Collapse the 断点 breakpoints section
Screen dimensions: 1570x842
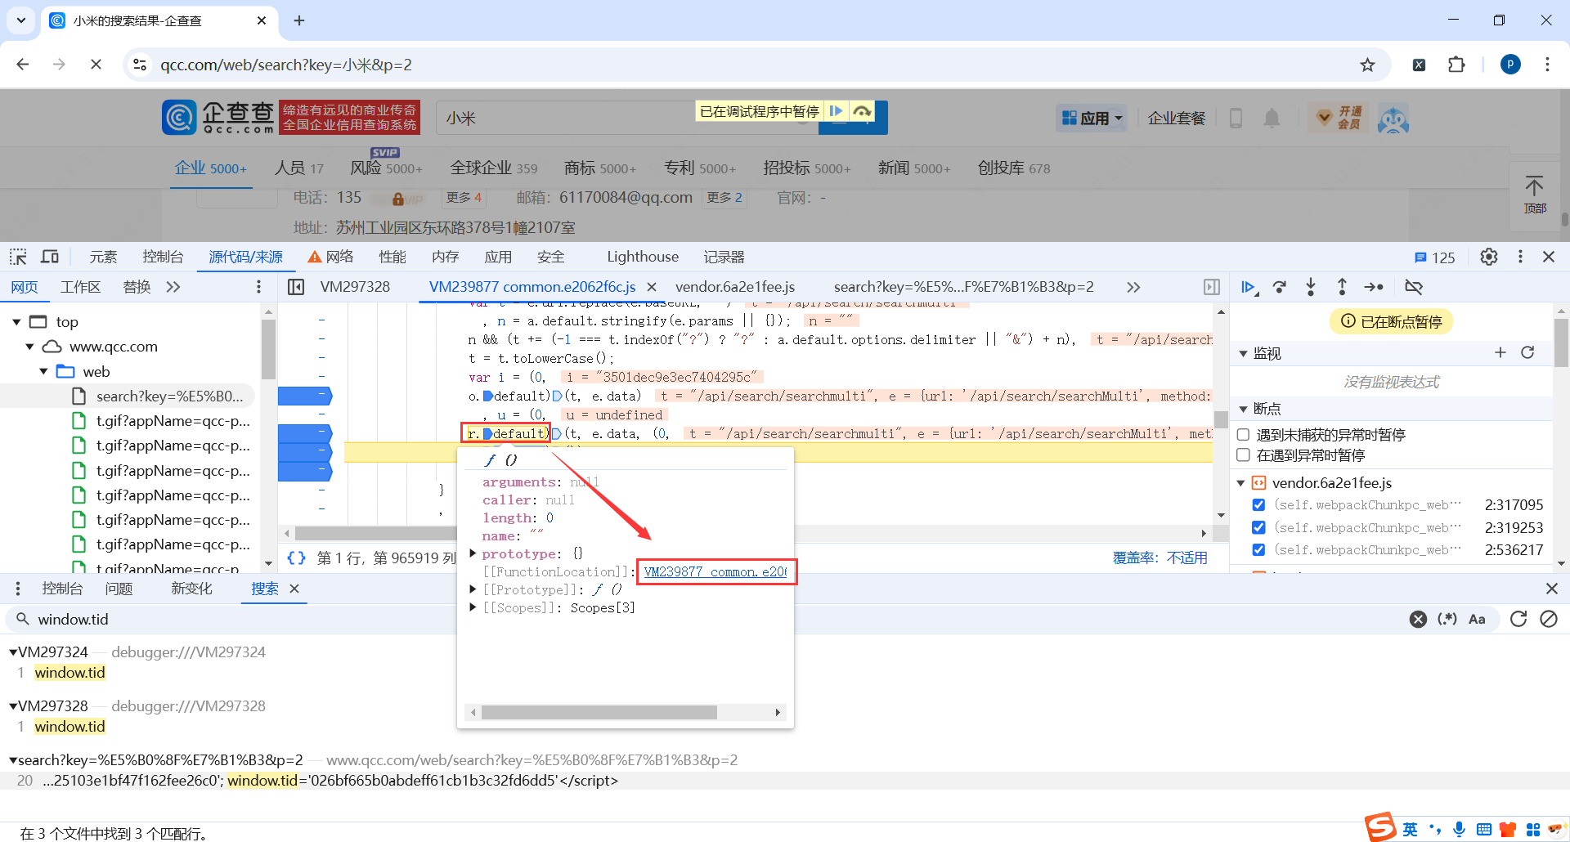tap(1244, 409)
